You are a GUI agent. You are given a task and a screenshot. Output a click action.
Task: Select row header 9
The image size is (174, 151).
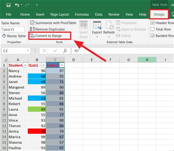coord(4,109)
